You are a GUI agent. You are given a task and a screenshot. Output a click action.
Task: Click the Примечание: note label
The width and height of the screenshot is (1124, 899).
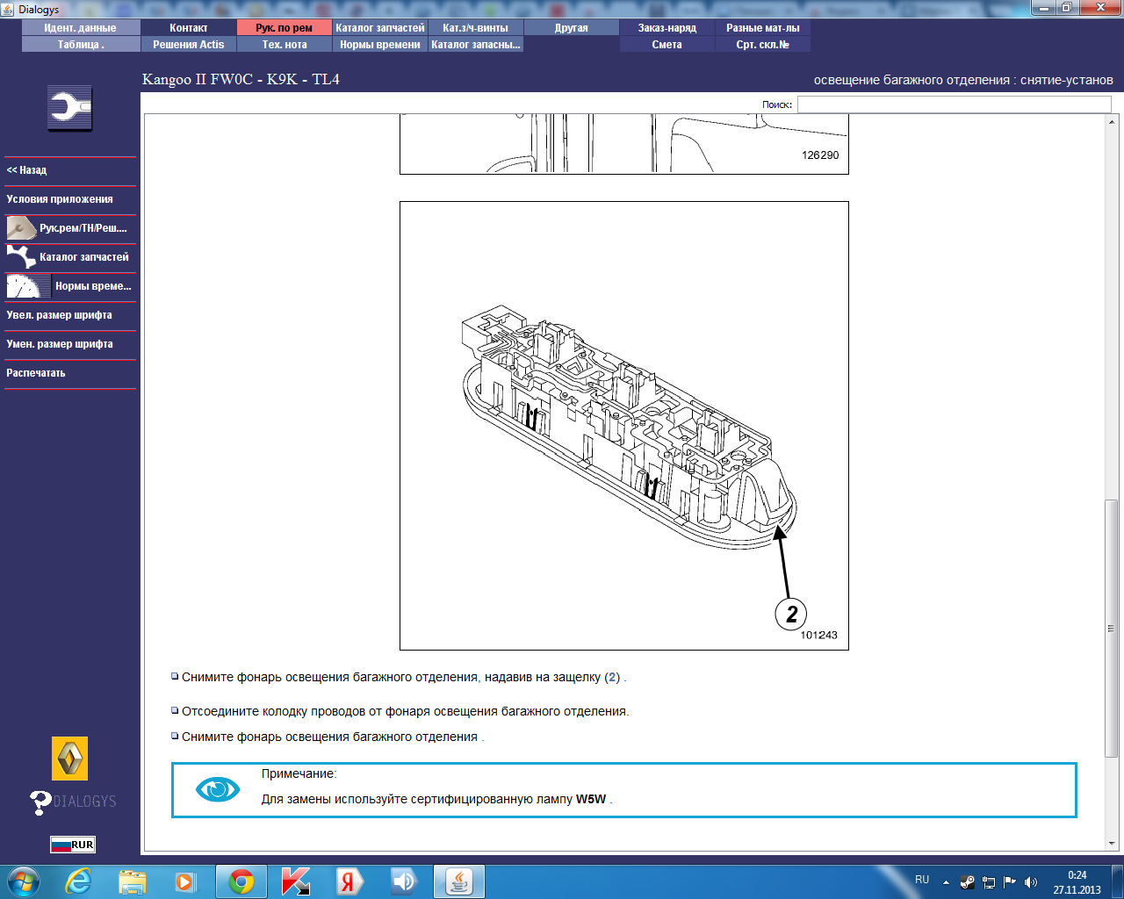click(x=299, y=774)
